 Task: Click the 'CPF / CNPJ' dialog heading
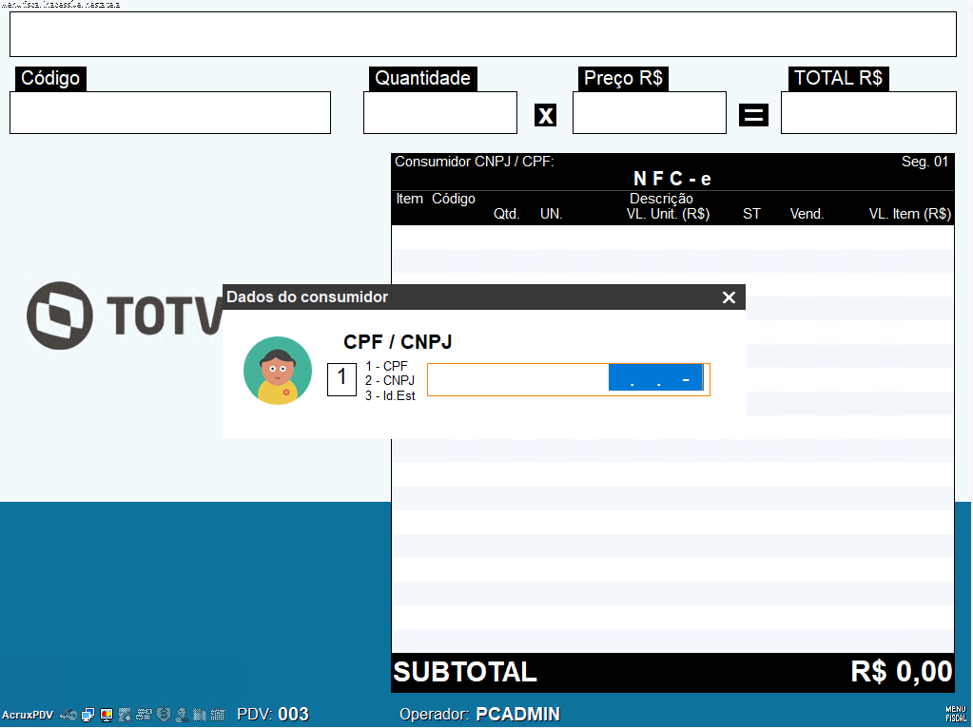click(x=398, y=342)
